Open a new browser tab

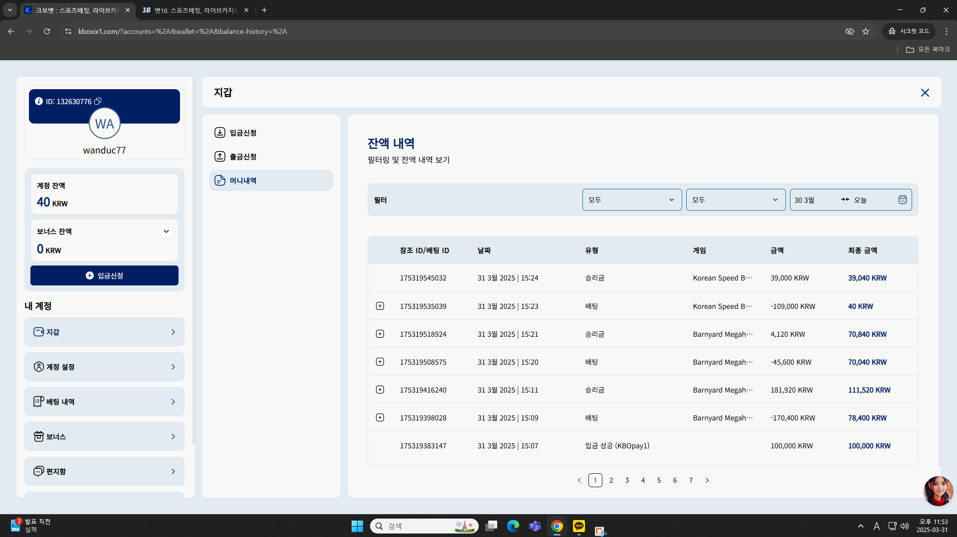click(264, 10)
